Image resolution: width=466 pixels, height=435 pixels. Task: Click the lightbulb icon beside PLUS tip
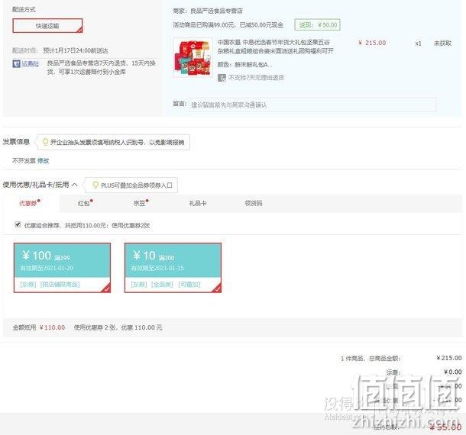coord(95,185)
